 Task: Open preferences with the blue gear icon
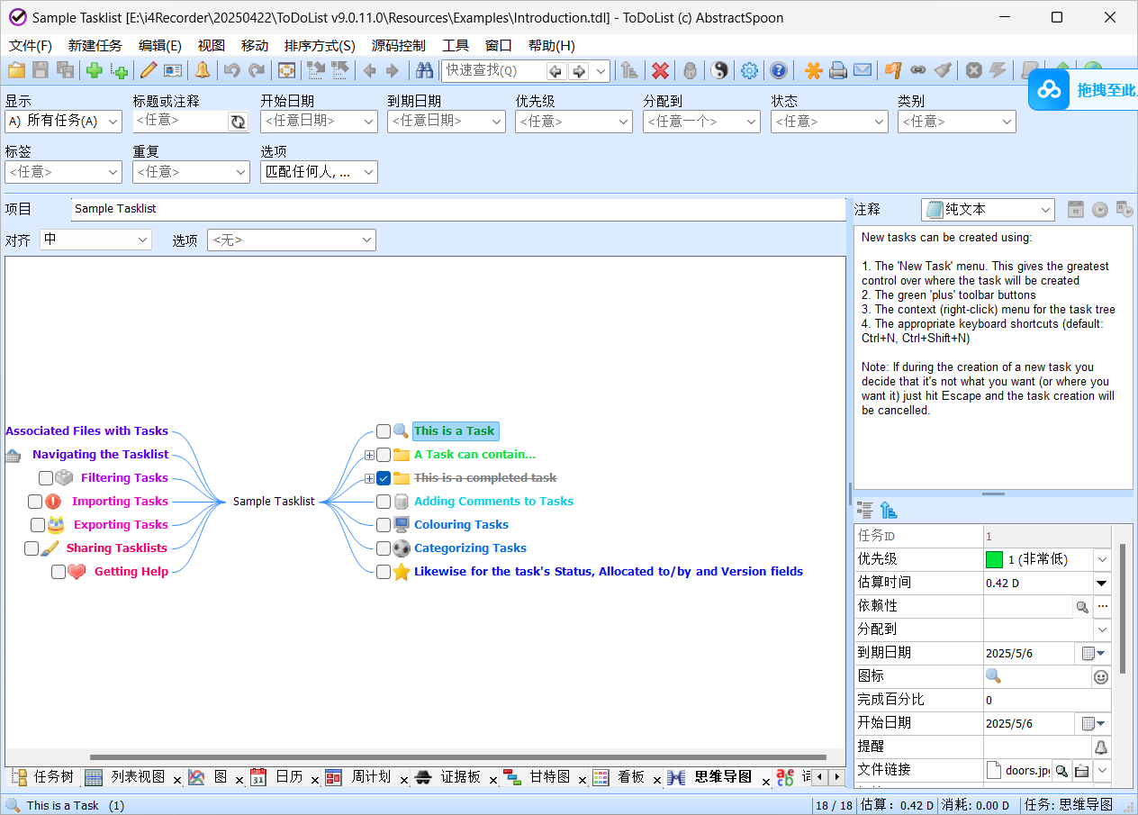pyautogui.click(x=749, y=70)
